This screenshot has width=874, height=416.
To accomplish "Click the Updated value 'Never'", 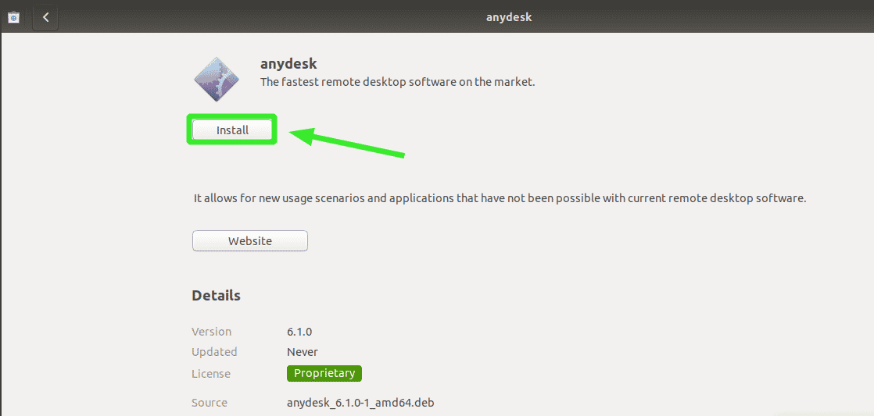I will [302, 352].
